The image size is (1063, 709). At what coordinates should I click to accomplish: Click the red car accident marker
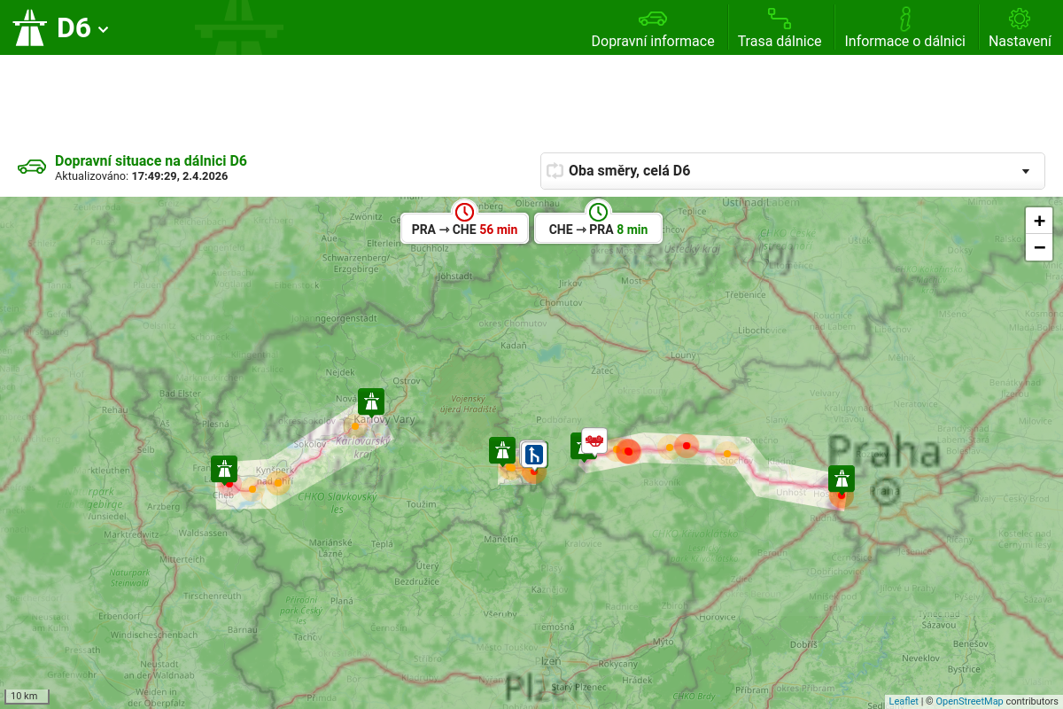594,440
